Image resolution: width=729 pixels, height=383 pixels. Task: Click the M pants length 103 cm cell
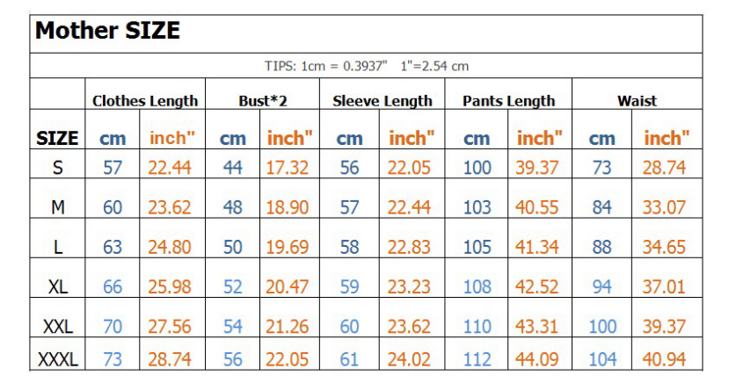coord(477,207)
